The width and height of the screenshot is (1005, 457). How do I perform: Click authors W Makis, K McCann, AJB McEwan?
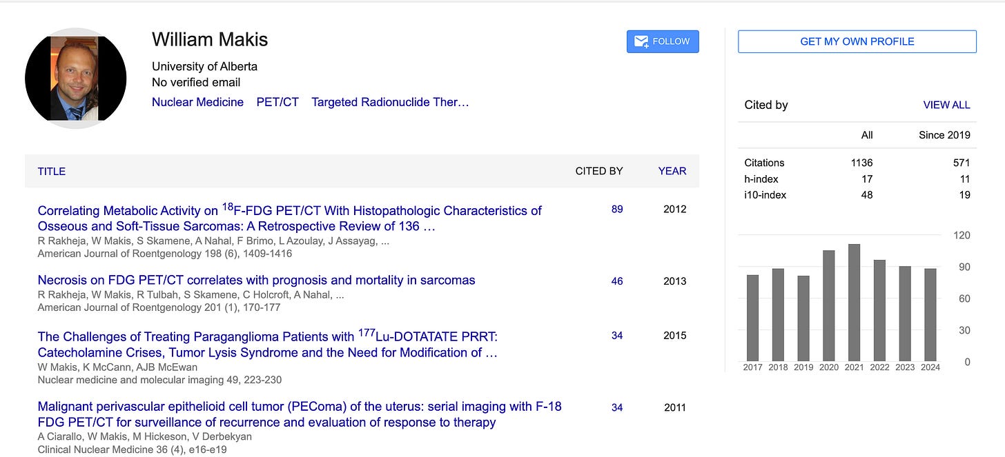coord(117,367)
